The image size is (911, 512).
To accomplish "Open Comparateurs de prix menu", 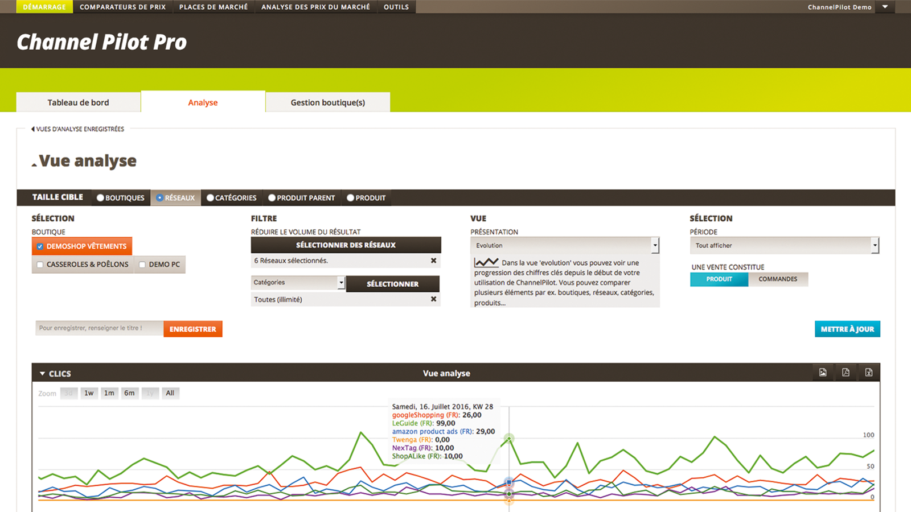I will tap(122, 7).
